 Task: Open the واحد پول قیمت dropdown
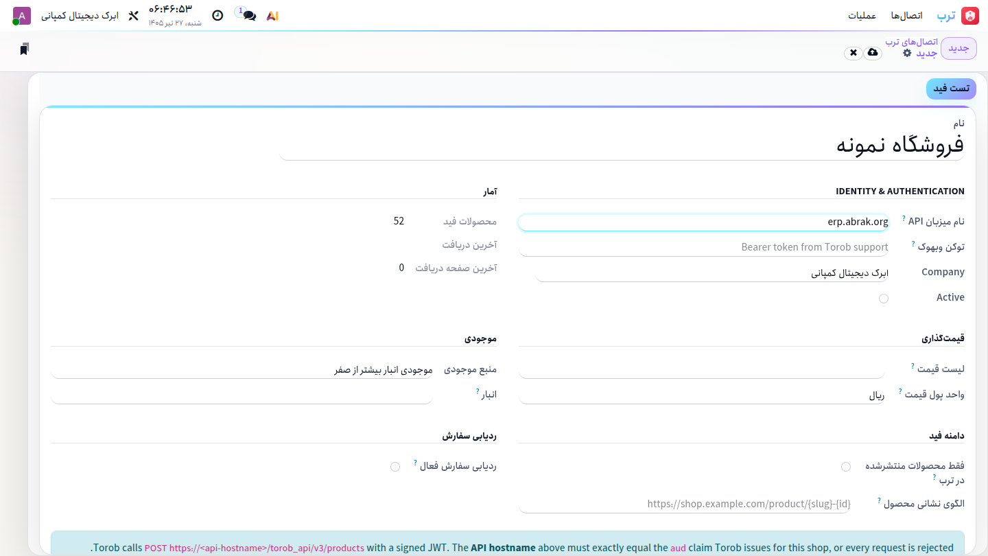[701, 395]
